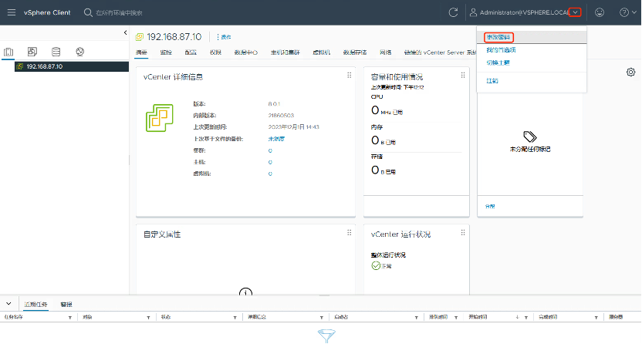
Task: Click the 未调度 backup link
Action: pos(276,139)
